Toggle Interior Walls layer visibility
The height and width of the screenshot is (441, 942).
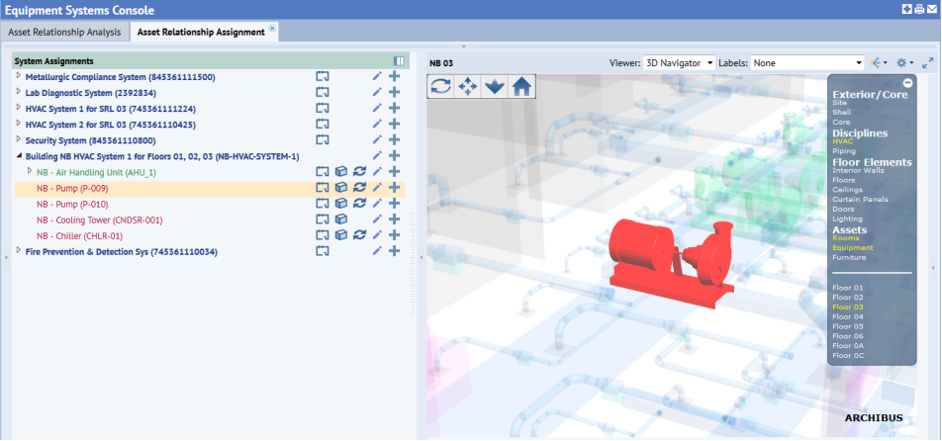(856, 171)
